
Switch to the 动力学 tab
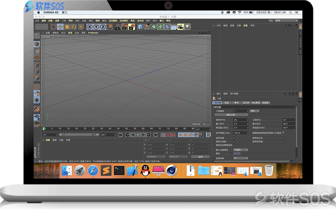tap(246, 103)
